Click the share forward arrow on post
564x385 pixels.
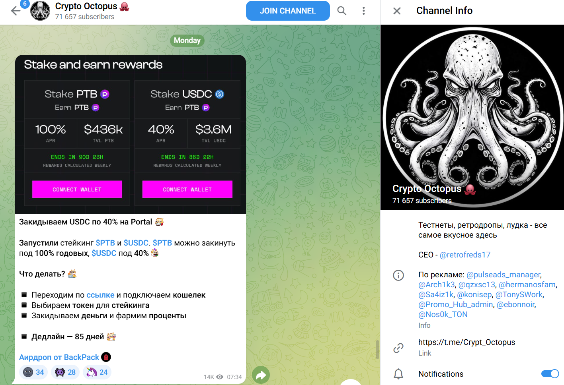[x=261, y=375]
